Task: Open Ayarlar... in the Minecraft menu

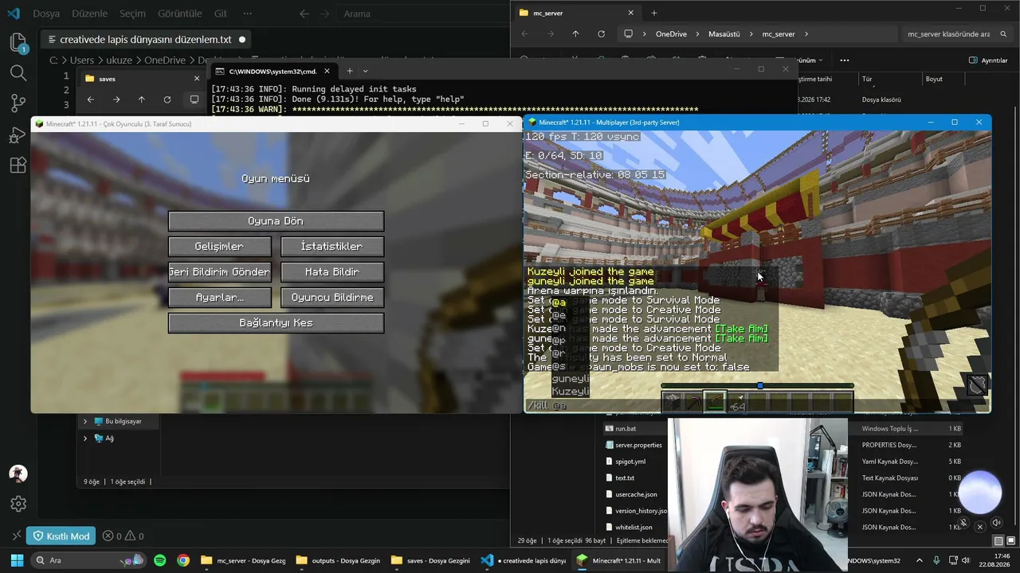Action: [219, 297]
